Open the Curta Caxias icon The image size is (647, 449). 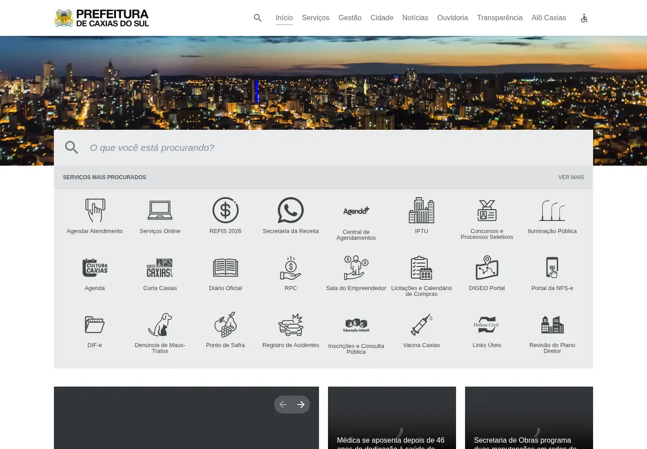(x=160, y=267)
